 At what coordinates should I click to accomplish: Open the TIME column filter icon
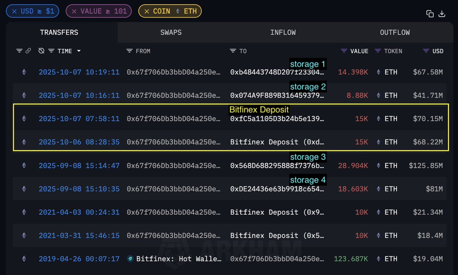pyautogui.click(x=51, y=51)
